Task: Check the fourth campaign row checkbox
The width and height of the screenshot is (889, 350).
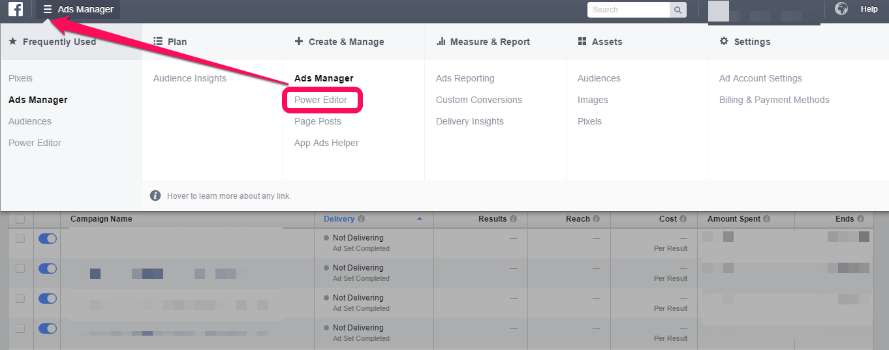Action: [20, 328]
